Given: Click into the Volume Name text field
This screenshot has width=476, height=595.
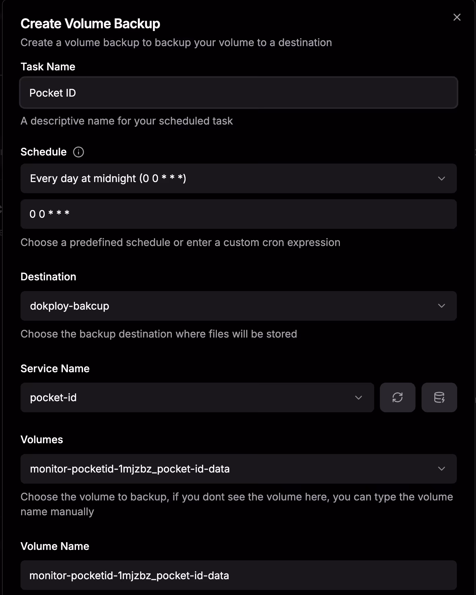Looking at the screenshot, I should pyautogui.click(x=238, y=575).
